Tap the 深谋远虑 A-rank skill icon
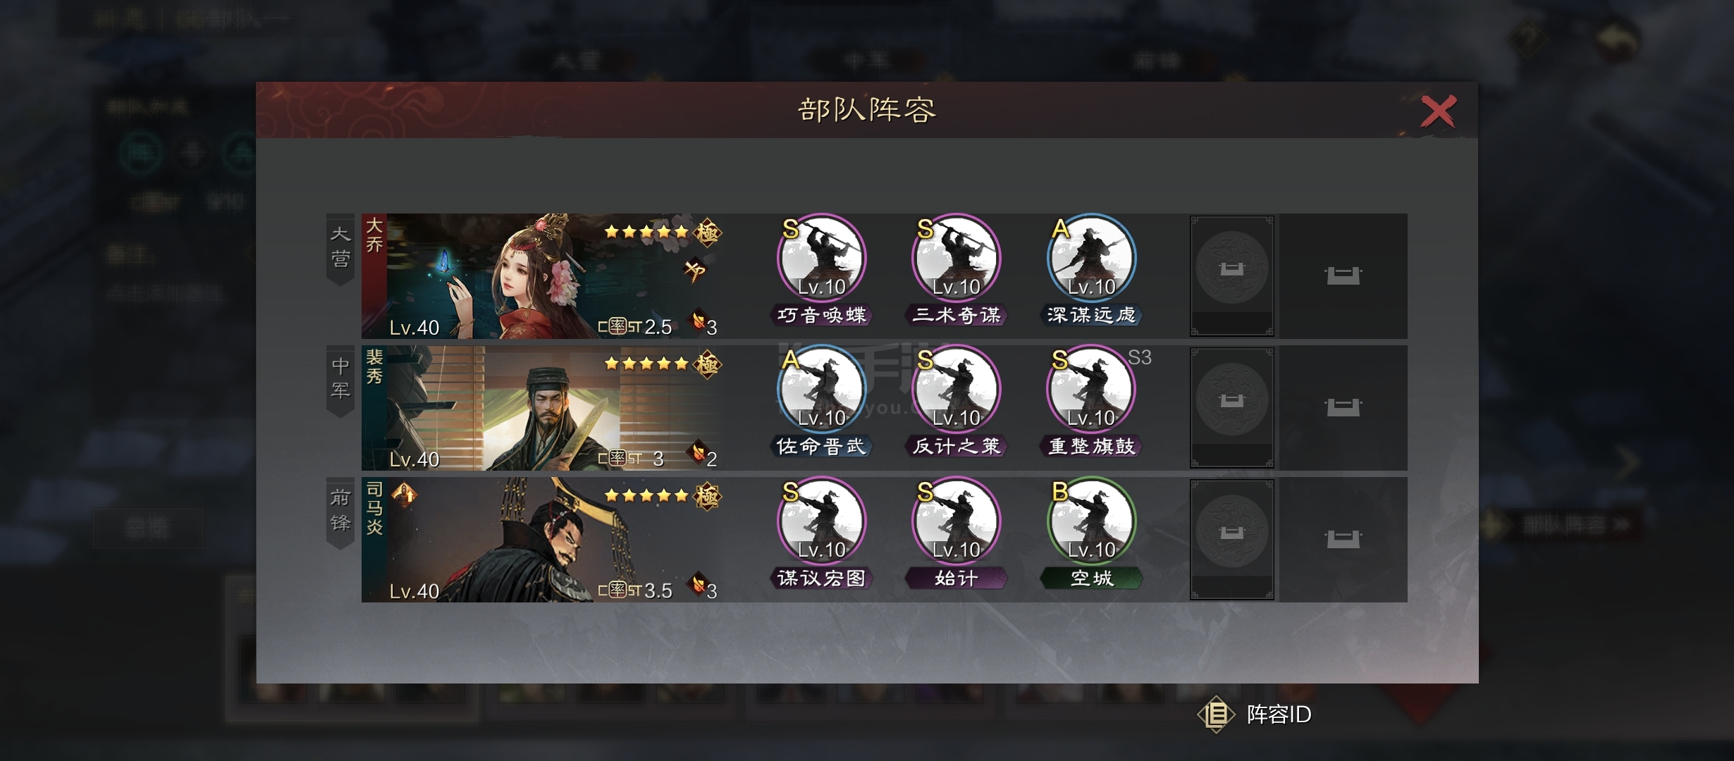The image size is (1734, 761). tap(1091, 259)
